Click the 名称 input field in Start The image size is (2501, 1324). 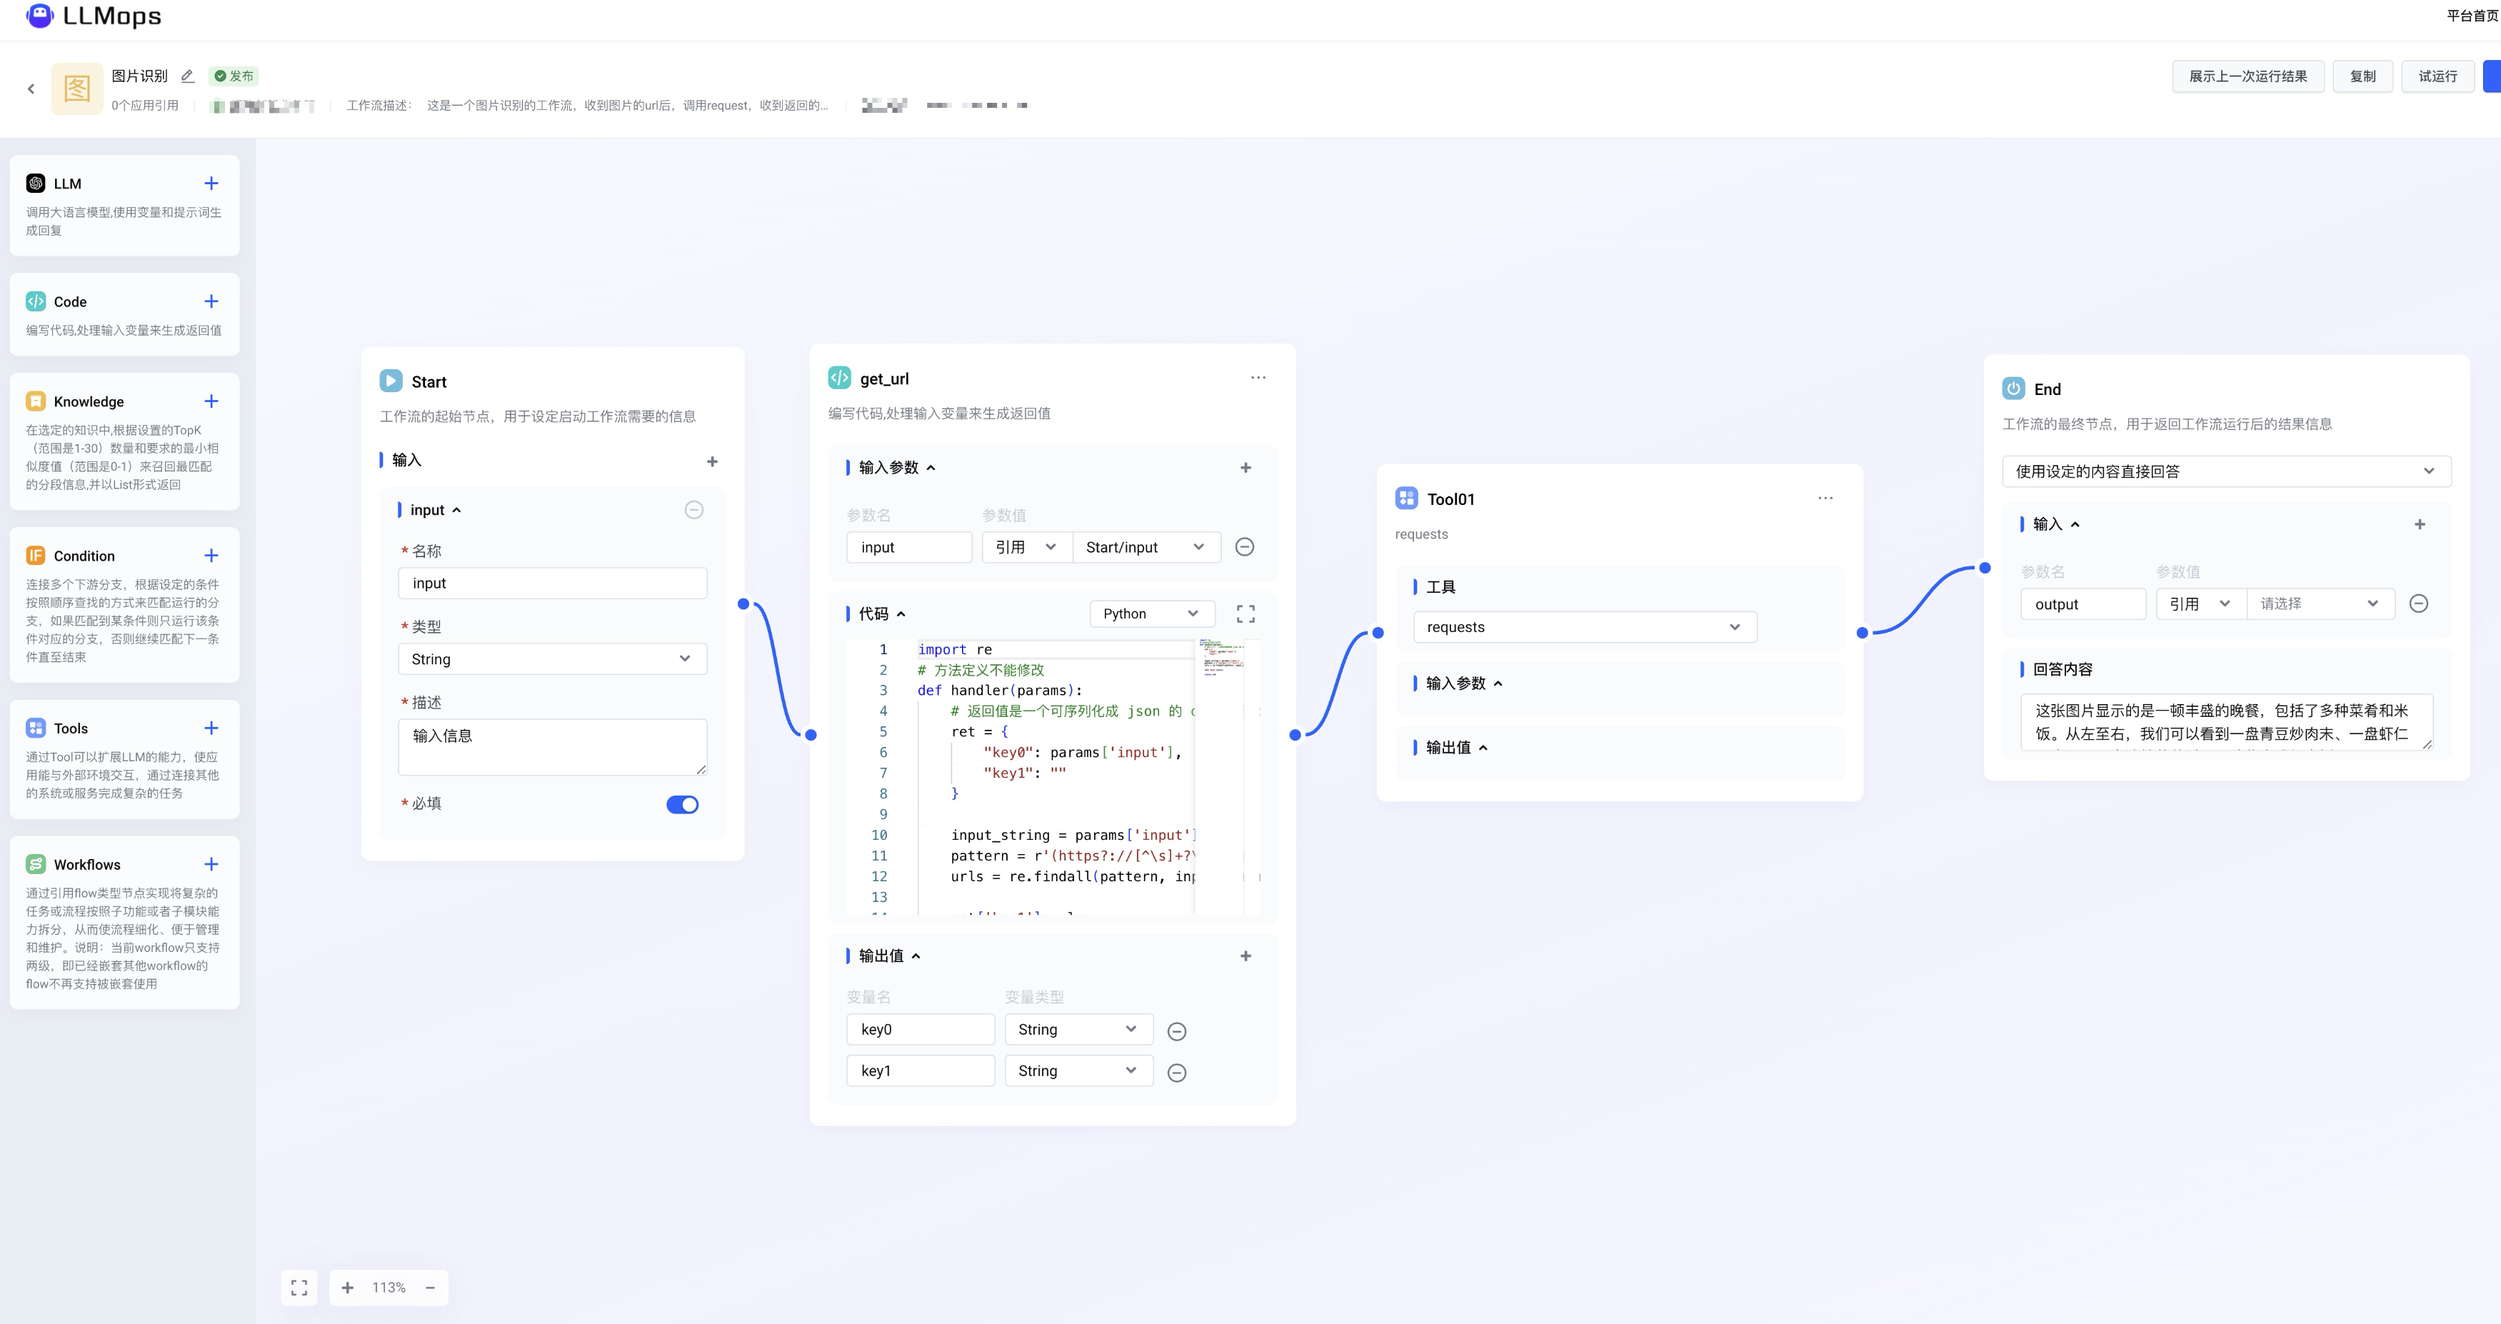tap(551, 583)
